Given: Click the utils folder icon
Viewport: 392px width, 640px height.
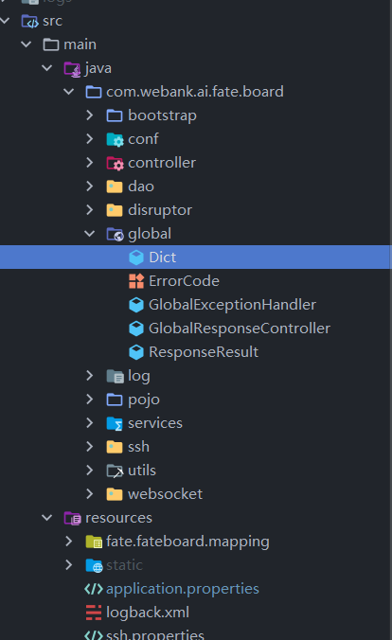Looking at the screenshot, I should click(x=115, y=471).
